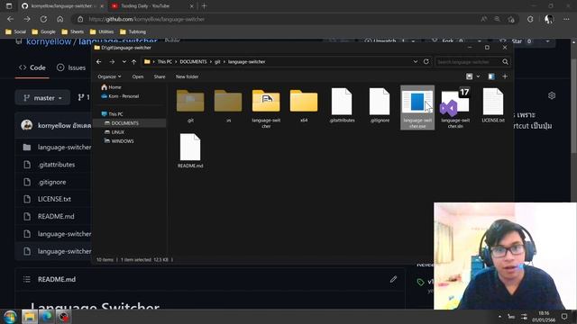Open the view options dropdown arrow
577x324 pixels.
click(x=478, y=76)
